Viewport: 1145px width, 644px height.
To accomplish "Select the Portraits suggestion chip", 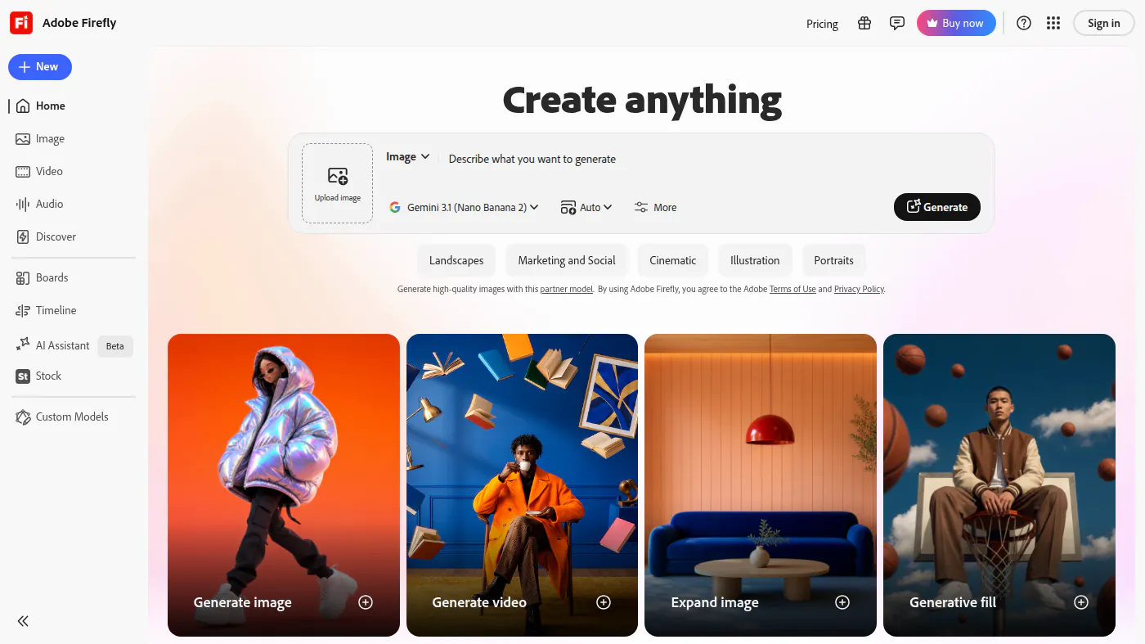I will [834, 260].
